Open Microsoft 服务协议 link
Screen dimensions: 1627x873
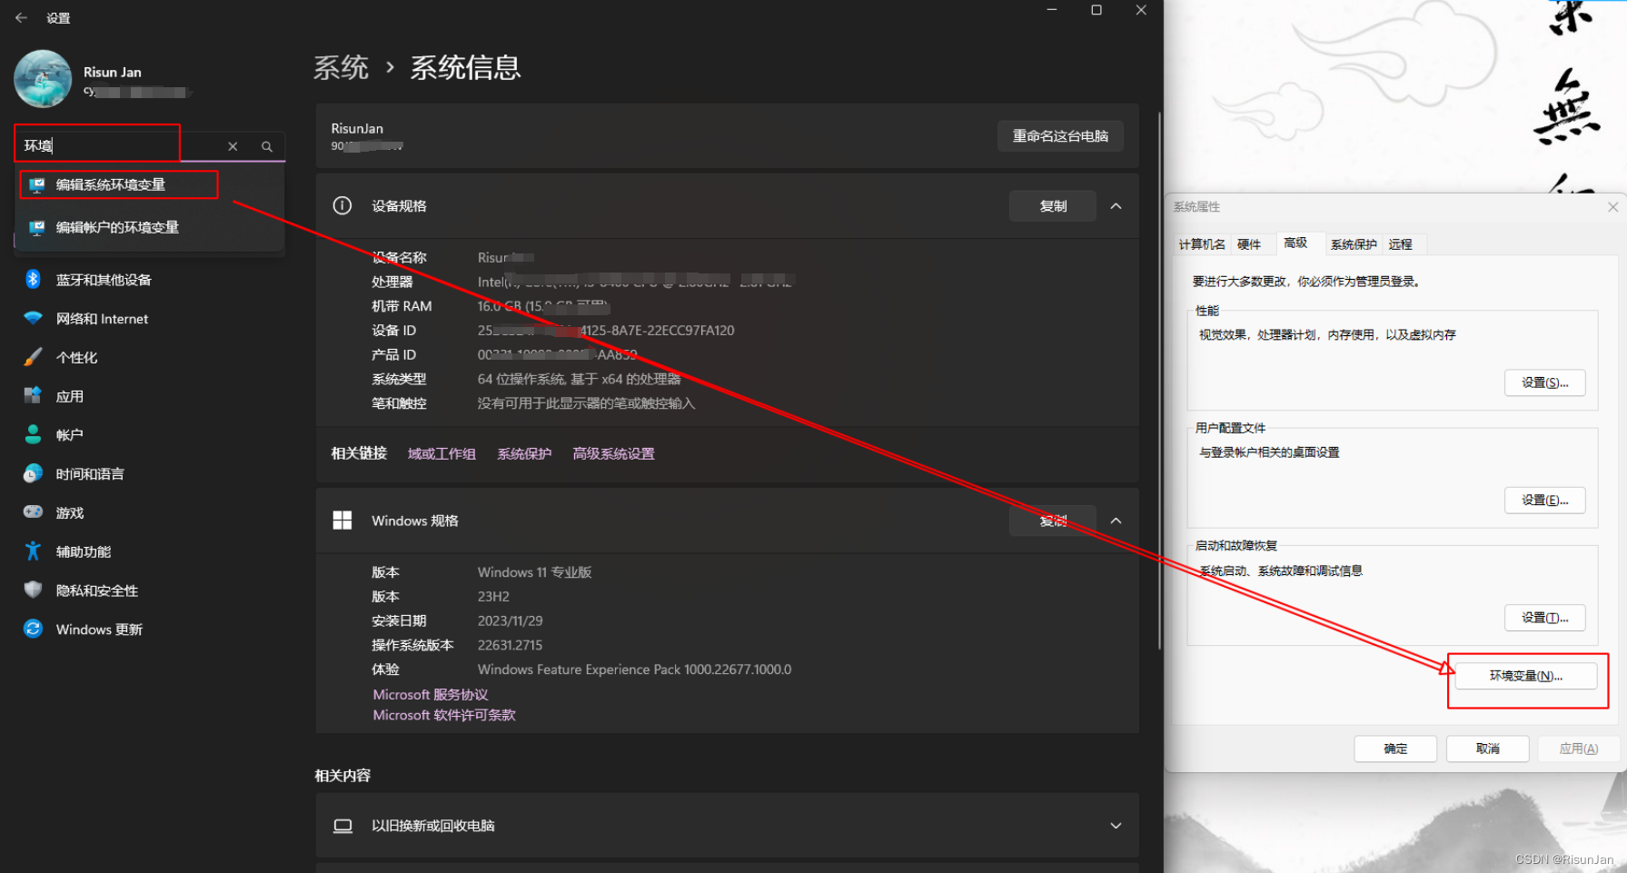click(x=431, y=695)
